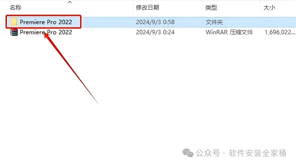296x165 pixels.
Task: Click the WeChat logo in the watermark
Action: coord(188,153)
